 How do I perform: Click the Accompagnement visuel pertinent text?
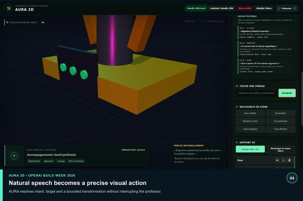(x=52, y=155)
